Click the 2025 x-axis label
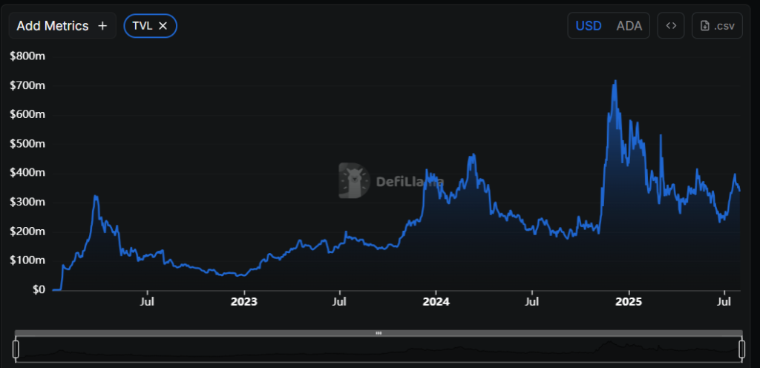Screen dimensions: 760x368 [629, 302]
